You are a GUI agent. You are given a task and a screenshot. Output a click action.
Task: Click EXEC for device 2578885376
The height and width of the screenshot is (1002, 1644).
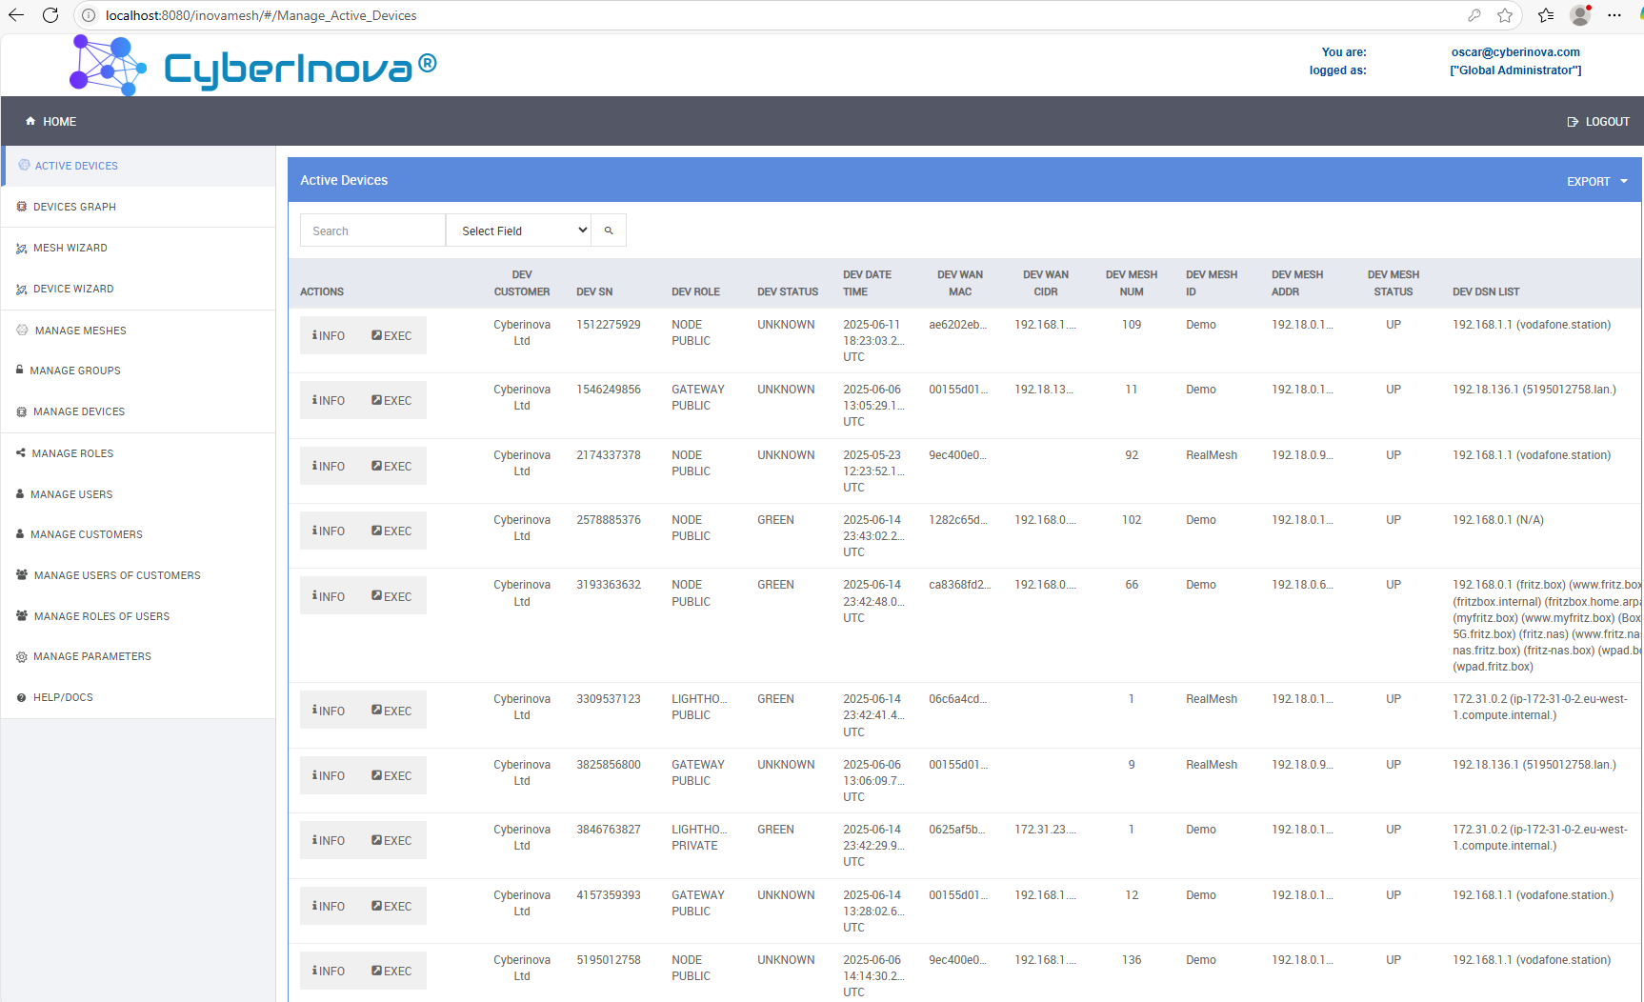(391, 531)
